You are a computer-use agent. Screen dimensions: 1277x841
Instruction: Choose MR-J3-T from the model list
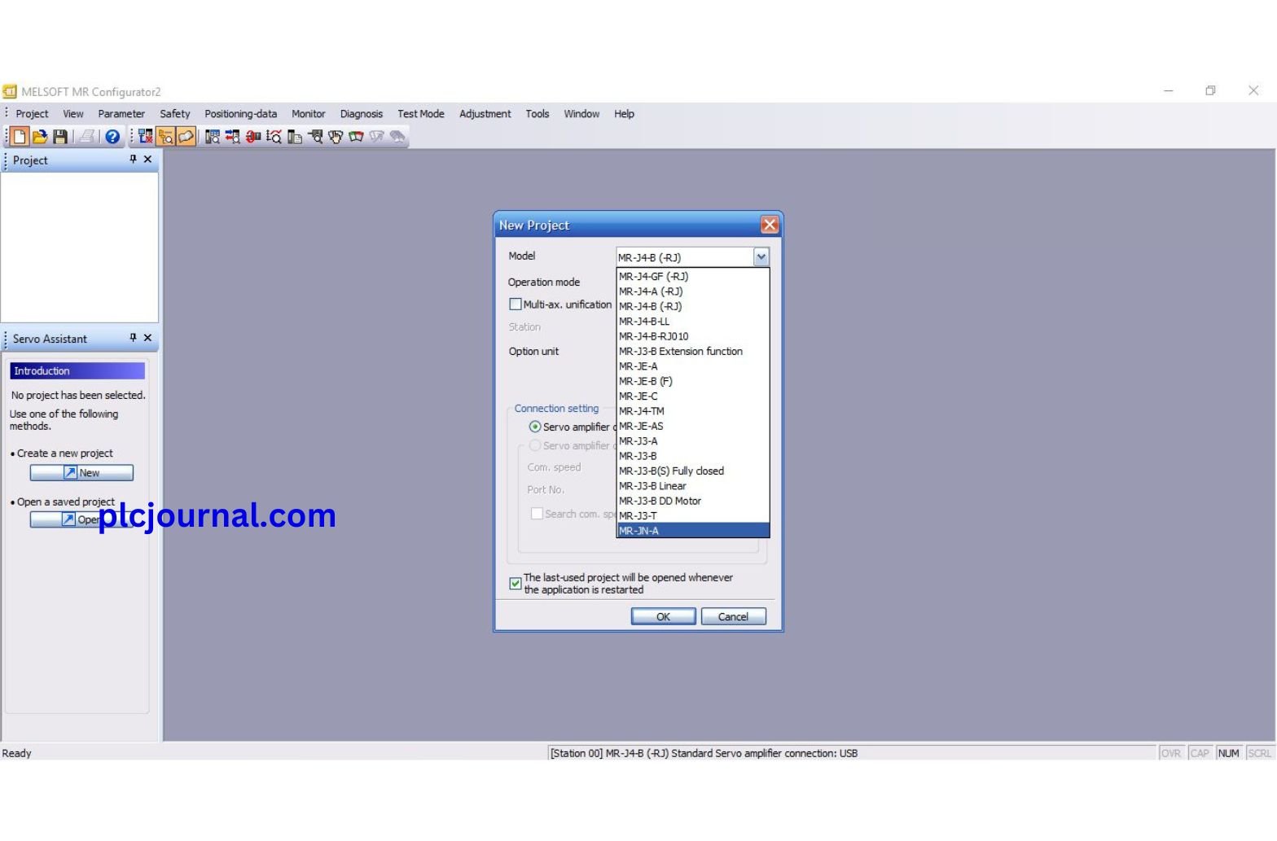[693, 515]
